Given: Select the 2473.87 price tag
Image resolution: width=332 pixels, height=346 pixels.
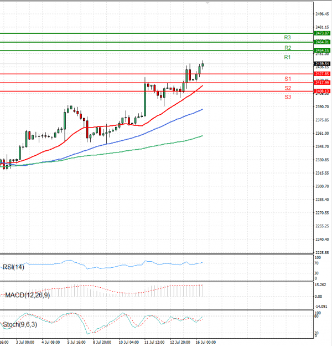Looking at the screenshot, I should (322, 33).
